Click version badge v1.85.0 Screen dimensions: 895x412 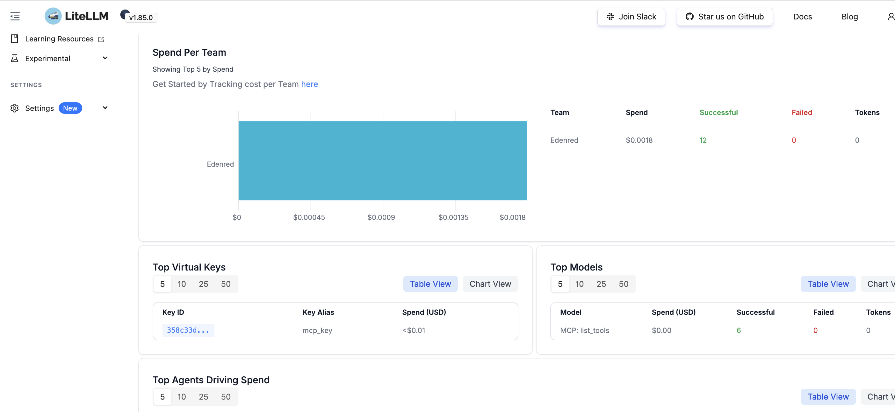(x=141, y=18)
